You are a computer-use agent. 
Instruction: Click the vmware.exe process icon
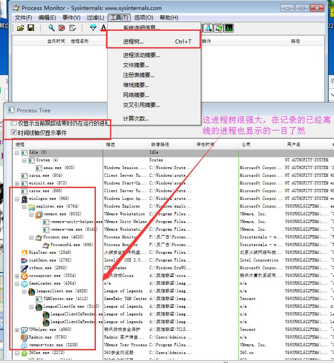pos(39,214)
